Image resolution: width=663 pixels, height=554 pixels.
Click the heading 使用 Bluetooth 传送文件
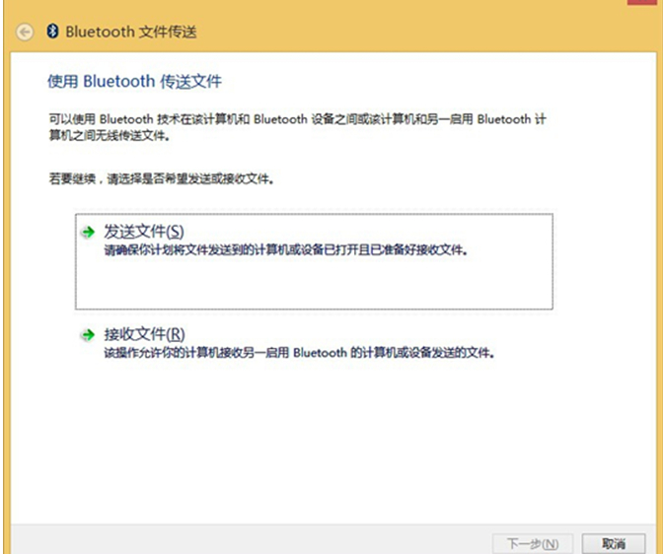tap(141, 81)
